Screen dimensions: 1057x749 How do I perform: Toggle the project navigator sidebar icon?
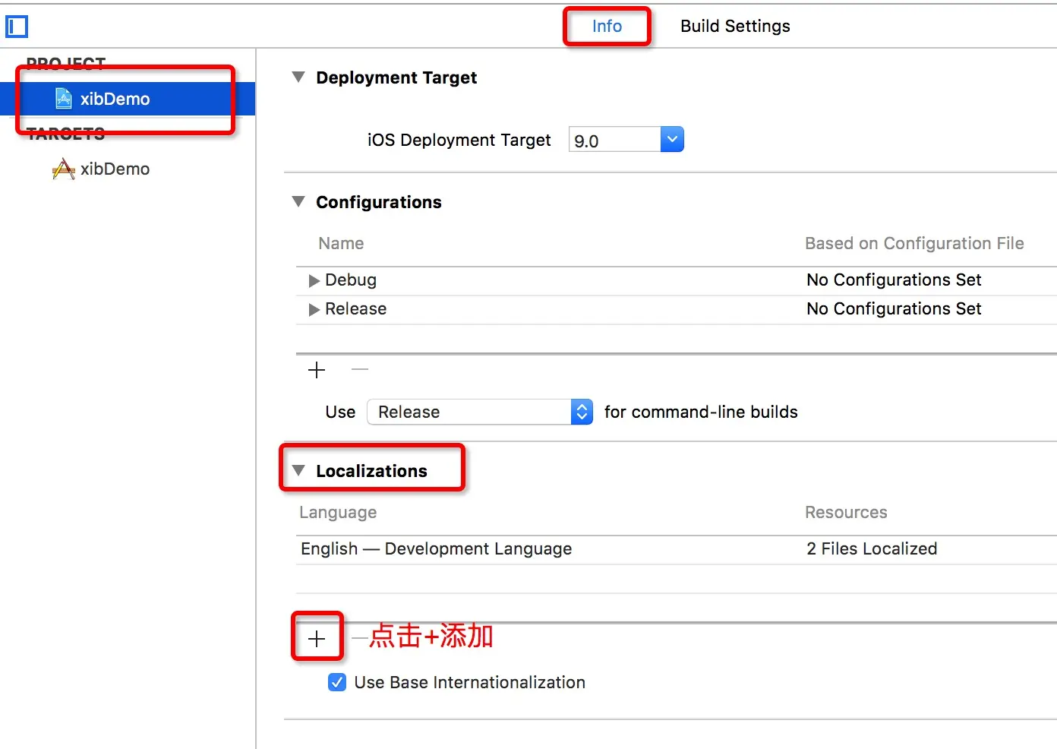tap(17, 27)
